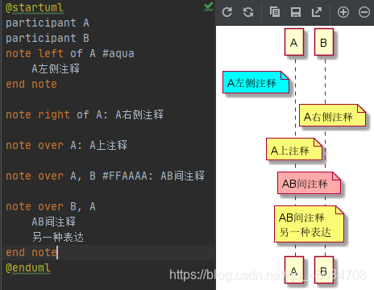Viewport: 374px width, 290px height.
Task: Click the yellow 'A右侧注释' note in the diagram
Action: click(332, 115)
